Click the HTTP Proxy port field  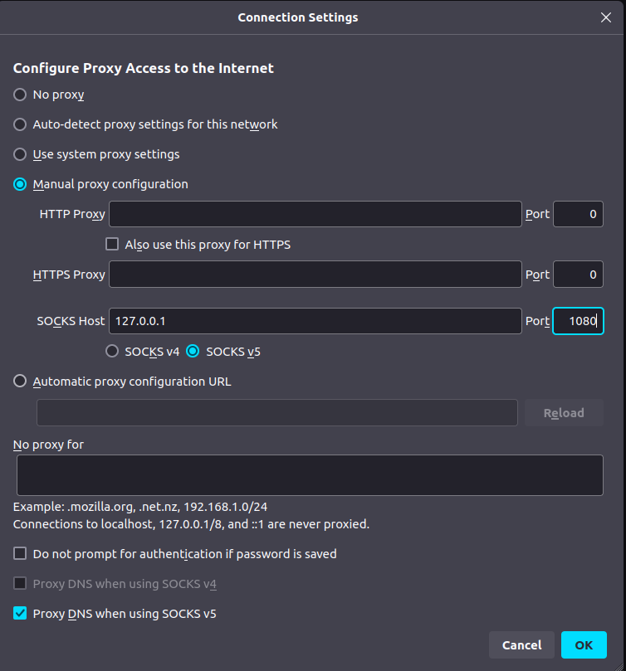point(578,214)
